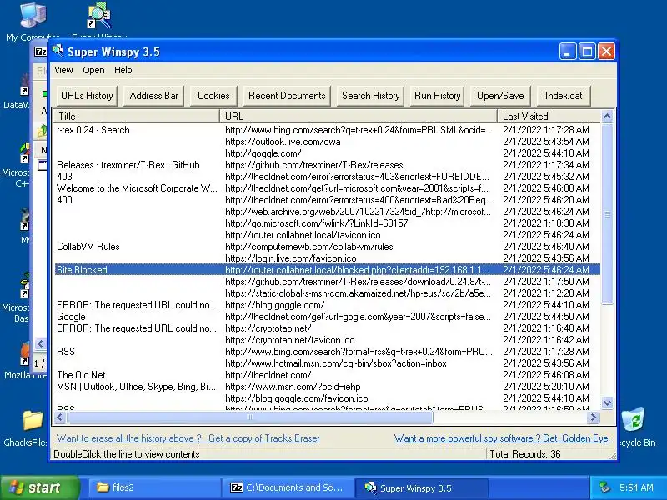The height and width of the screenshot is (500, 667).
Task: Select the akamaized.net URL row
Action: coord(327,293)
